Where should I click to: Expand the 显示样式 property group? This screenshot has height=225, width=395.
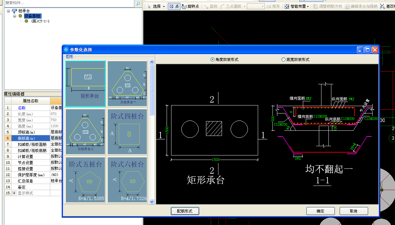coord(14,193)
